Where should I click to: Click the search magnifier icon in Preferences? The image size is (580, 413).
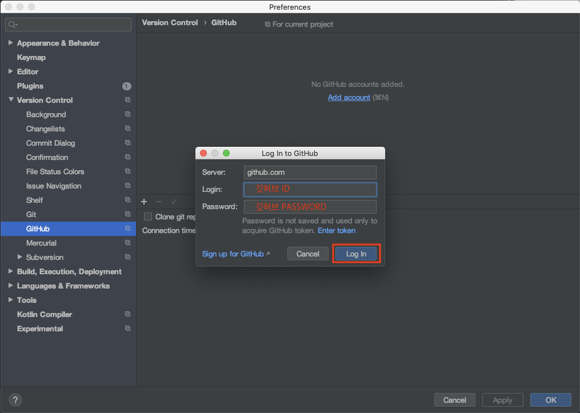pyautogui.click(x=12, y=25)
